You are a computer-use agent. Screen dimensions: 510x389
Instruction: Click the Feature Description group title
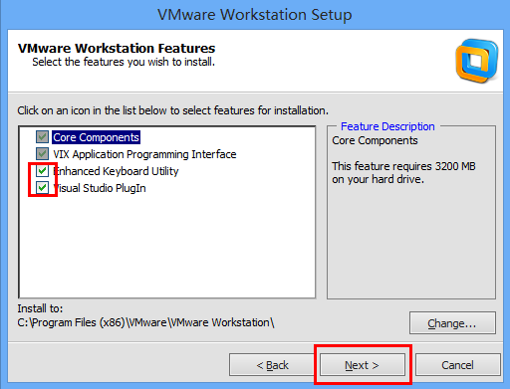click(x=387, y=126)
